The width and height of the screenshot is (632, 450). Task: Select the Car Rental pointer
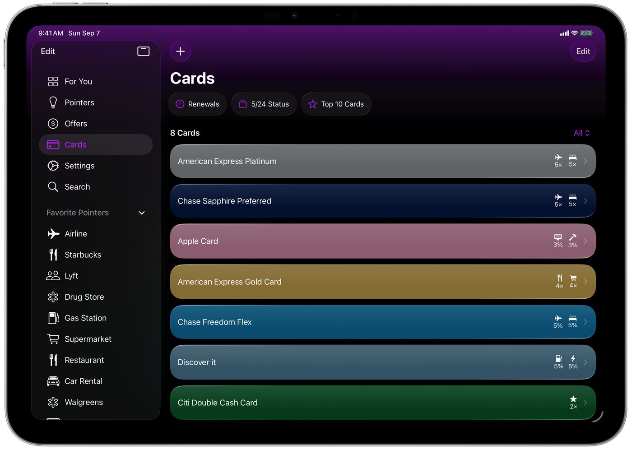coord(83,381)
